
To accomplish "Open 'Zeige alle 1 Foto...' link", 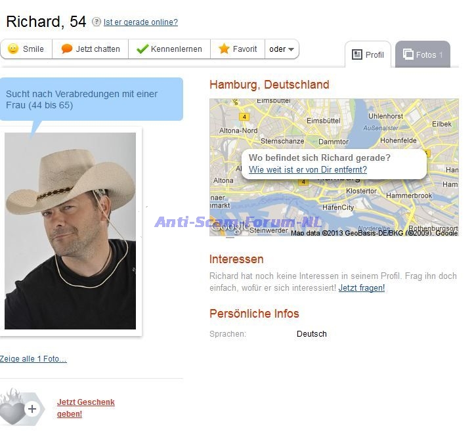I will pos(33,359).
